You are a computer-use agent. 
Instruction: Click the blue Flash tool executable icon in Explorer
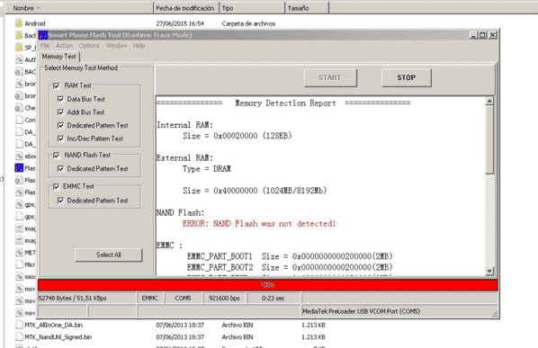pos(19,168)
